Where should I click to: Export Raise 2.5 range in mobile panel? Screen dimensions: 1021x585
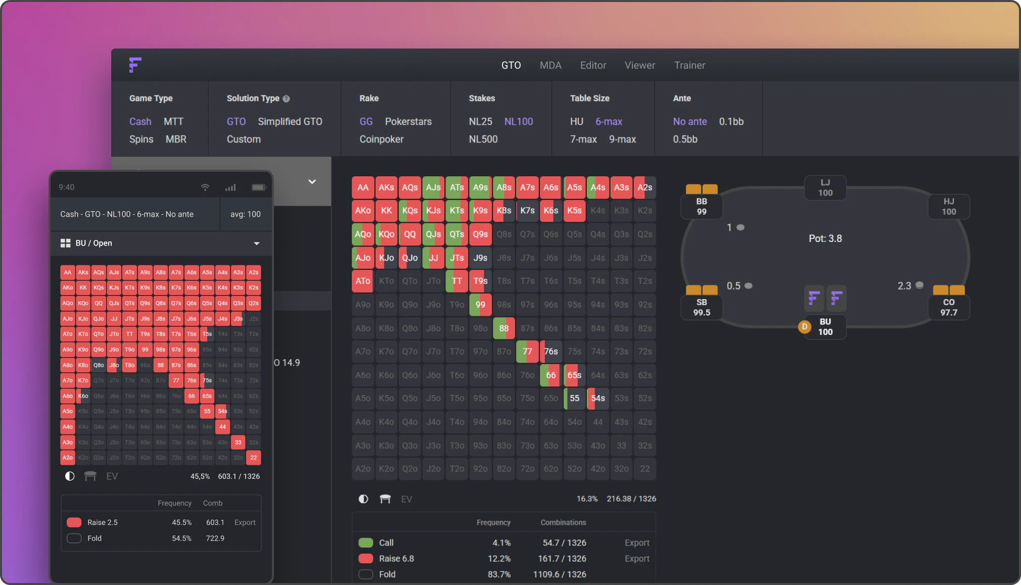(x=245, y=522)
